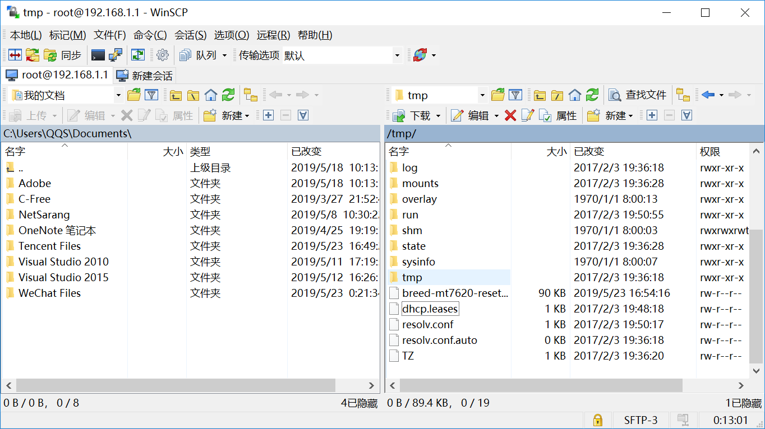Click the remote 编辑 edit button
The height and width of the screenshot is (429, 765).
pos(471,115)
